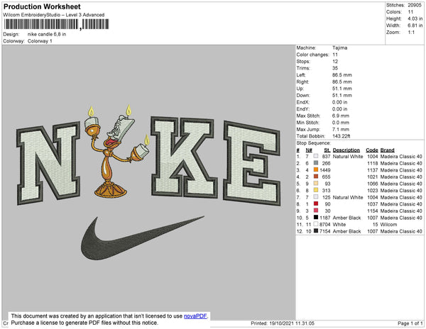The image size is (426, 329).
Task: Click the Height value 4.03 in
Action: [415, 18]
